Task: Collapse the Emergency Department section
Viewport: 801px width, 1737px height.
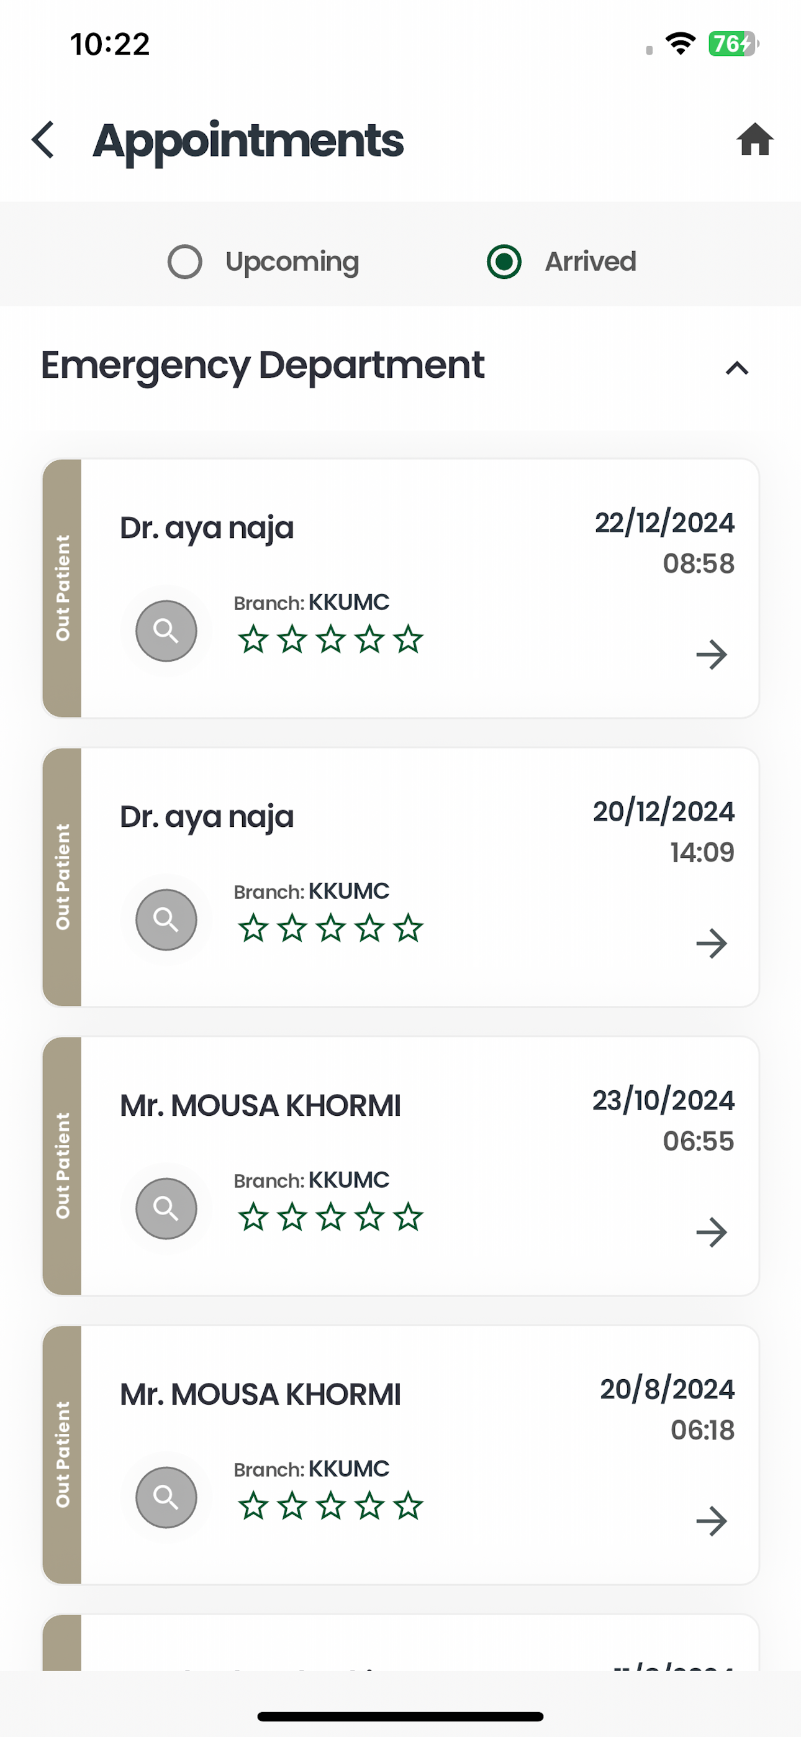Action: click(x=737, y=368)
